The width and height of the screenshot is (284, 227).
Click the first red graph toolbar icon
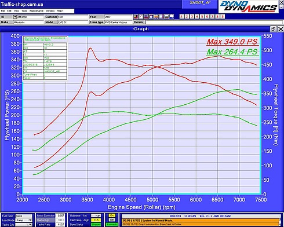136,17
